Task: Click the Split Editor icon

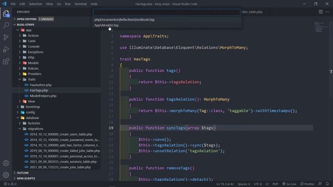Action: [321, 12]
